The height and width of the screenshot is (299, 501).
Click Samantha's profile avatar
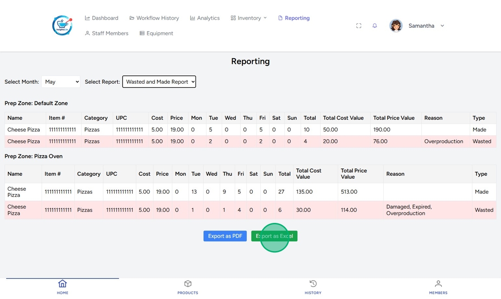tap(396, 26)
